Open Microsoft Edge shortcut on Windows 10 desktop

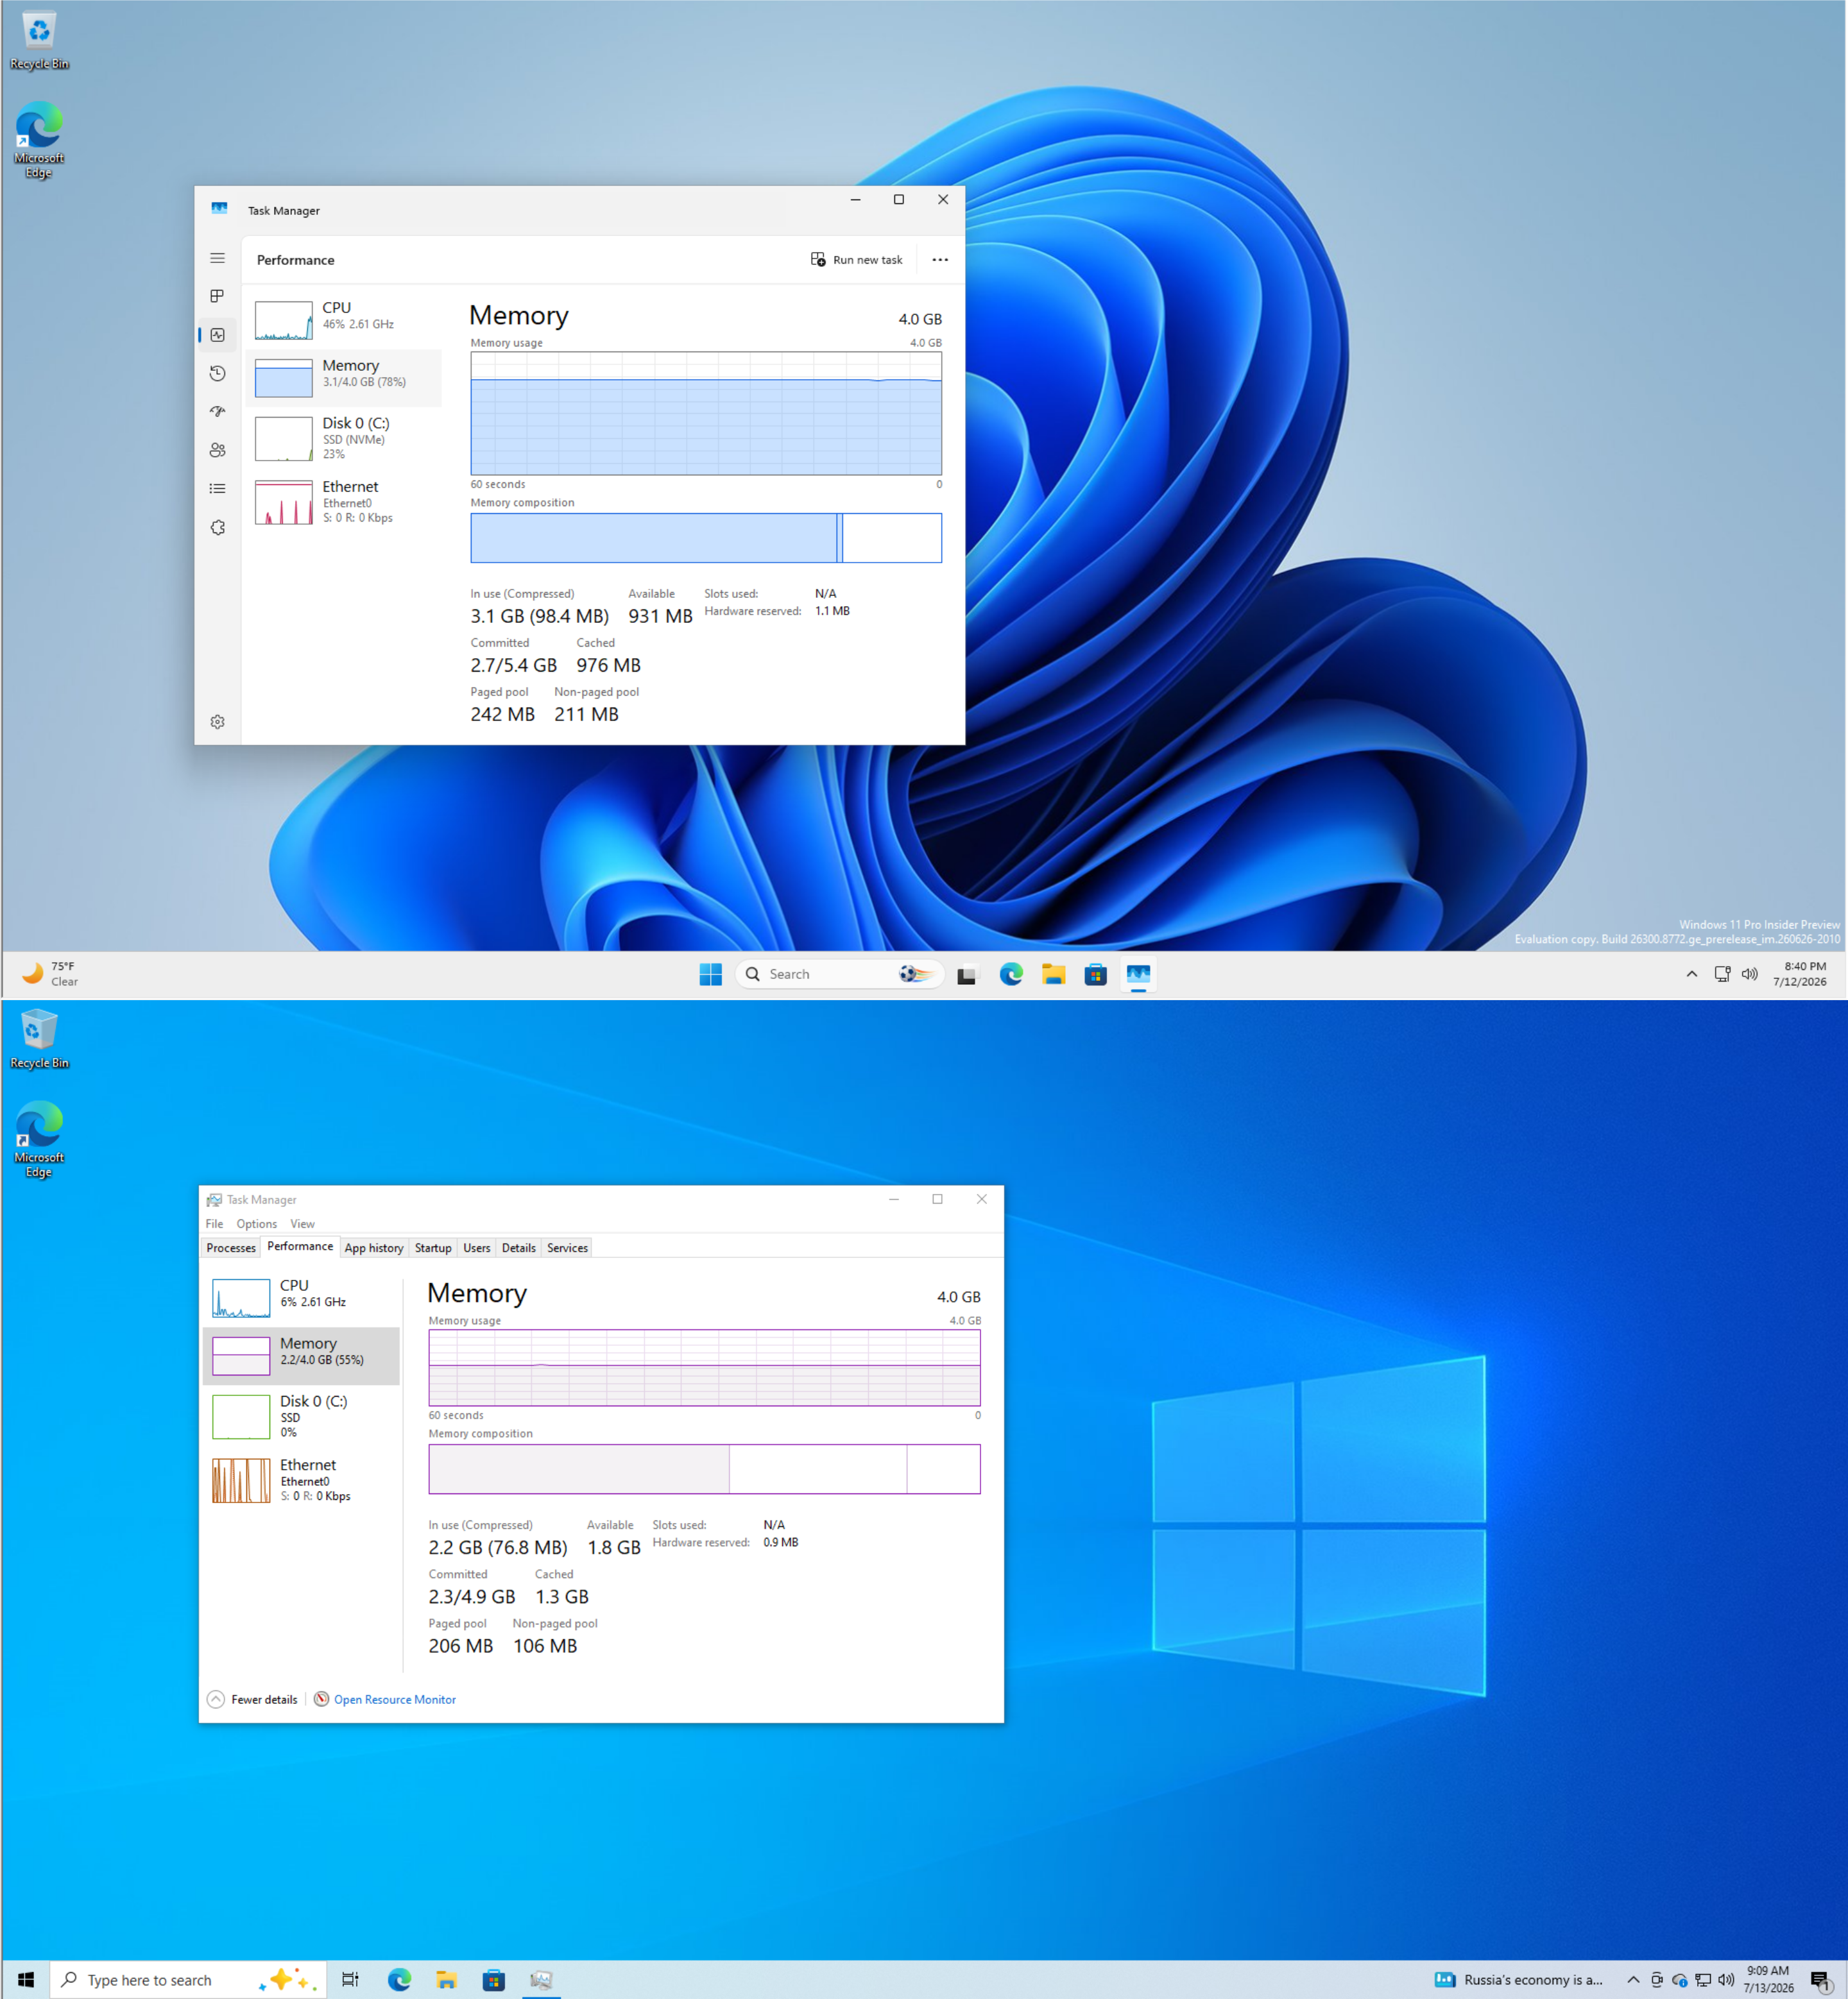pos(39,1139)
